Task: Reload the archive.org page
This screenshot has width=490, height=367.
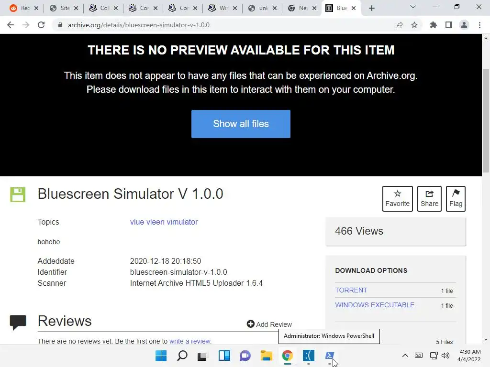Action: (x=41, y=25)
